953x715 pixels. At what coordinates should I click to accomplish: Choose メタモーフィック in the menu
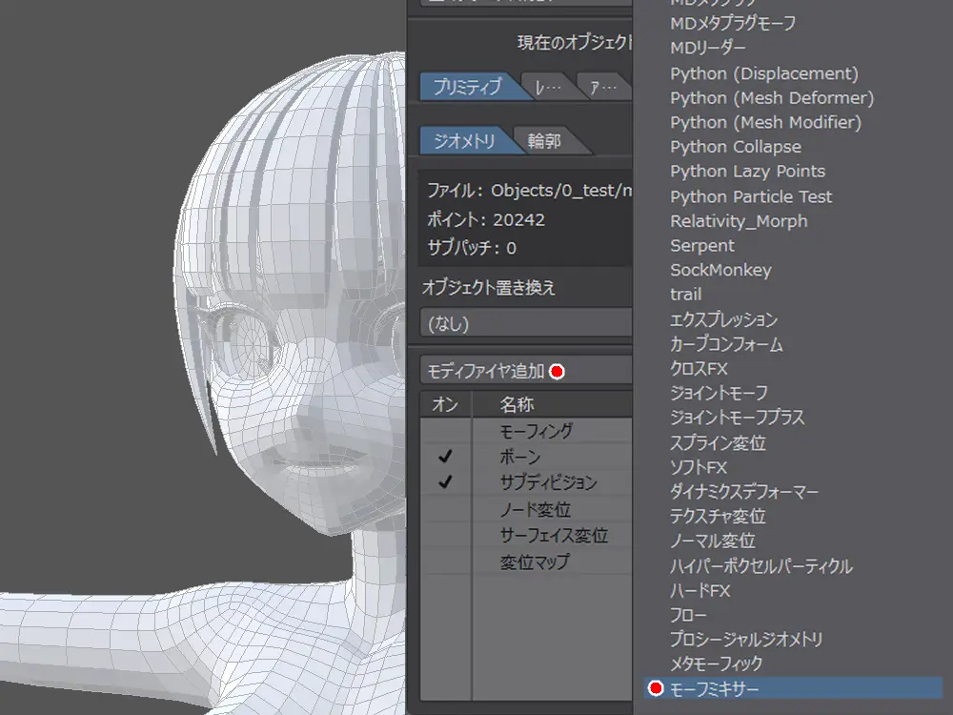[716, 664]
